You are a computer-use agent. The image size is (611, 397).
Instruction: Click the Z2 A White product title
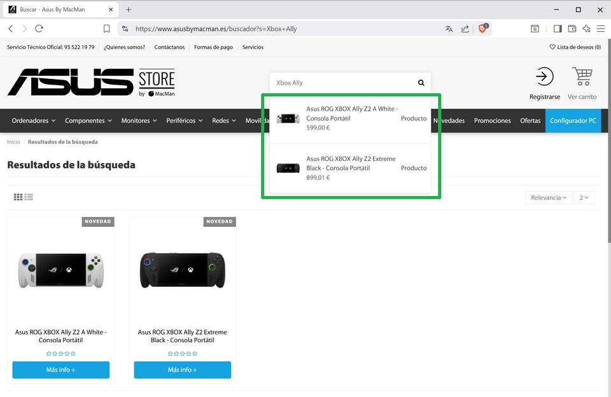pyautogui.click(x=61, y=336)
